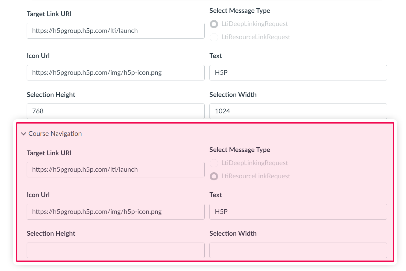The image size is (406, 271).
Task: Click the Icon Url label inside Course Navigation
Action: 38,195
